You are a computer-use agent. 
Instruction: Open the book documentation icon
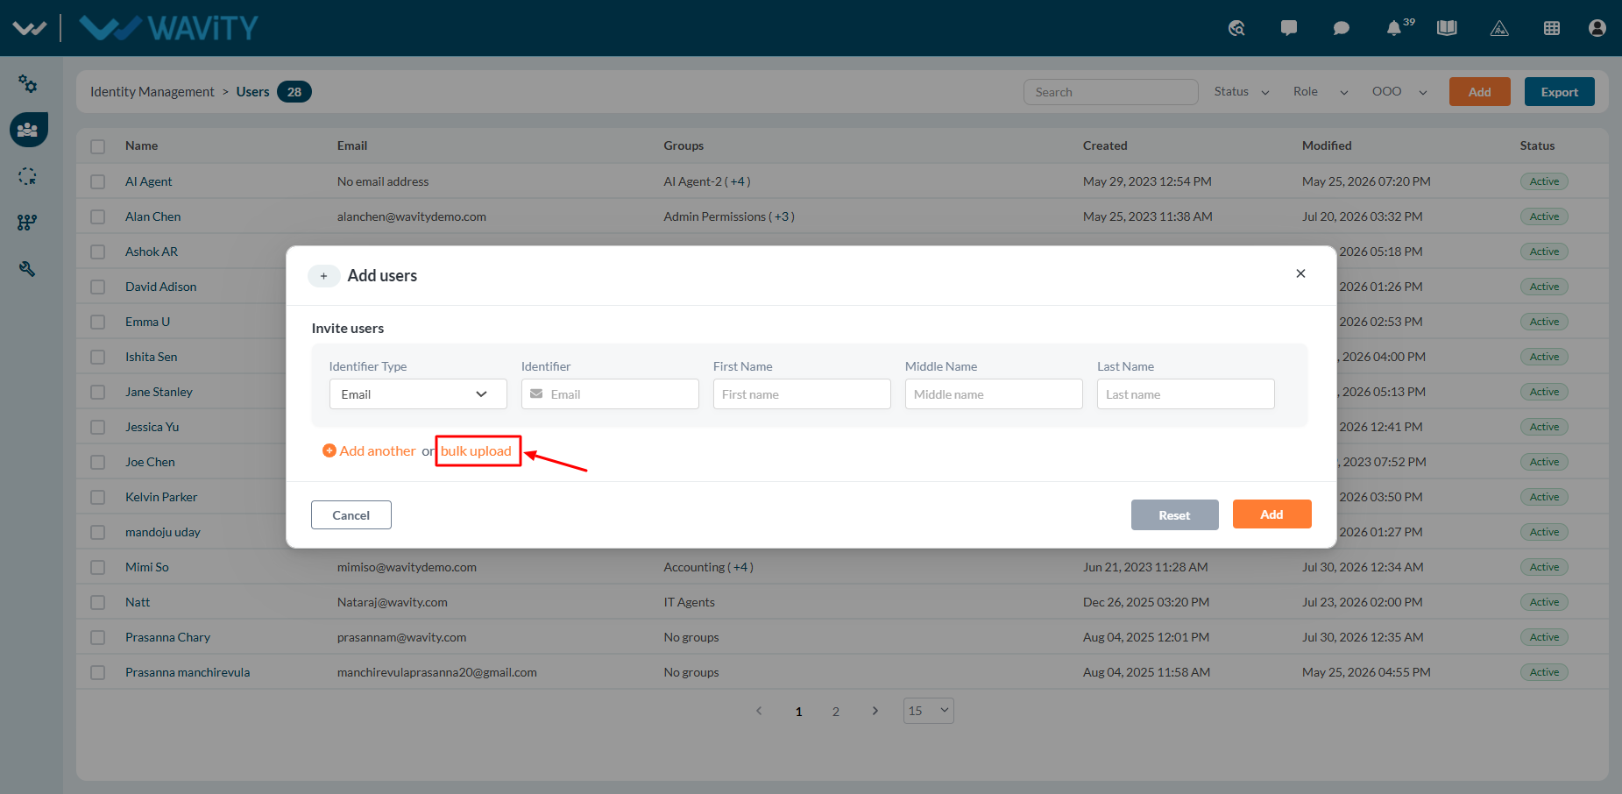1447,28
